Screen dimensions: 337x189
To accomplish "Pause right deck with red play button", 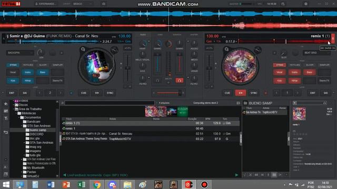I will pyautogui.click(x=241, y=93).
